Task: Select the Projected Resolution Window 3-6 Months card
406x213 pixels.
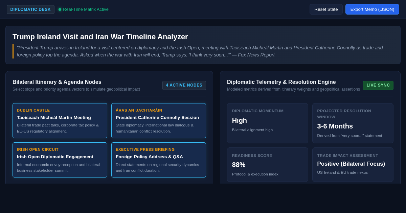Action: (353, 123)
